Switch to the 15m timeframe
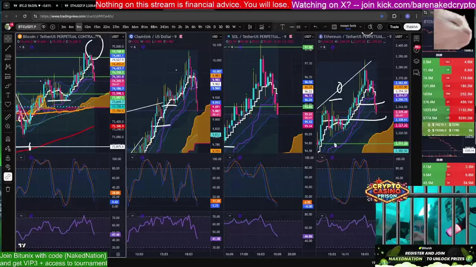Image resolution: width=476 pixels, height=267 pixels. pyautogui.click(x=97, y=27)
